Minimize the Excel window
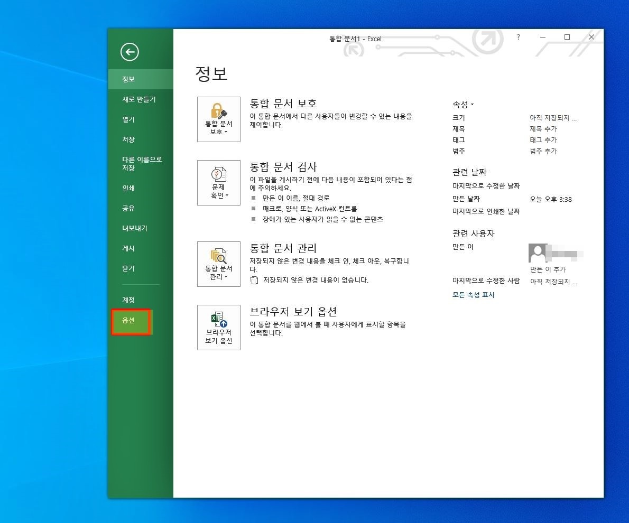629x523 pixels. 543,37
